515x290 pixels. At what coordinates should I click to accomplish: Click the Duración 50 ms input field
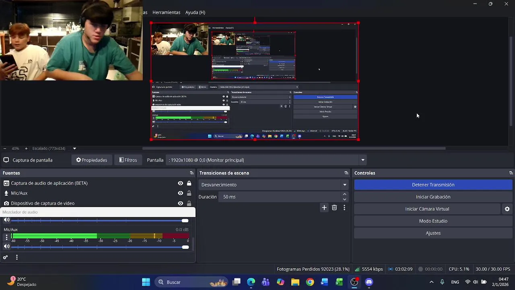point(280,197)
